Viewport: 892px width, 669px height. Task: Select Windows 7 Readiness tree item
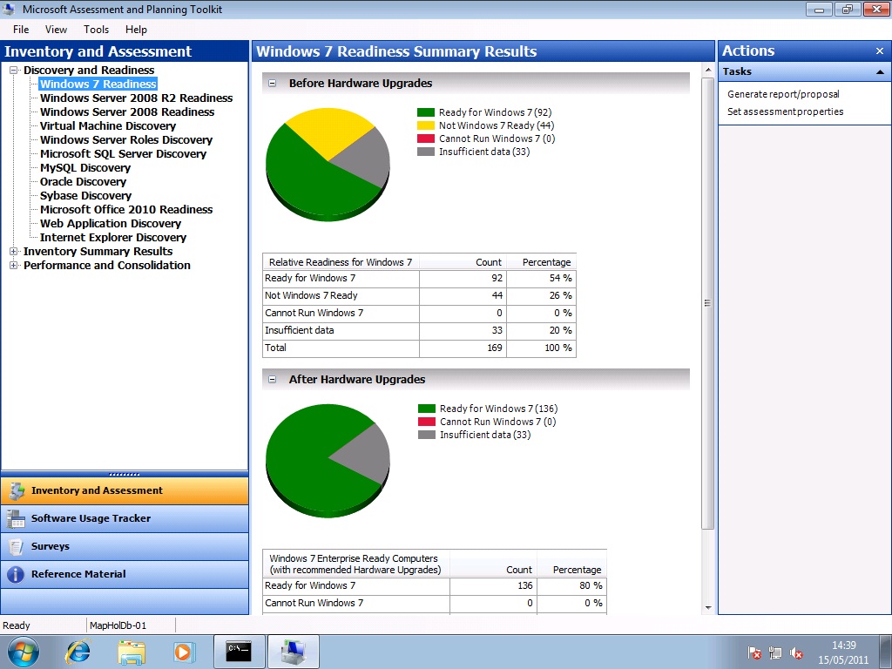tap(98, 84)
